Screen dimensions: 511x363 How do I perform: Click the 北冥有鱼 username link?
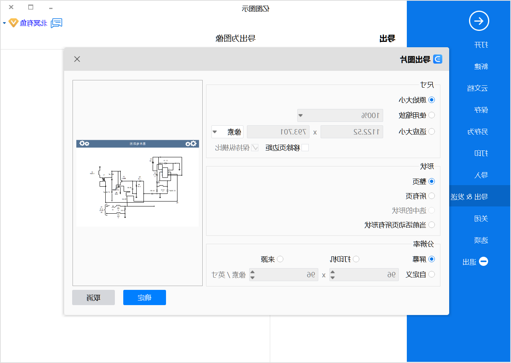[34, 23]
